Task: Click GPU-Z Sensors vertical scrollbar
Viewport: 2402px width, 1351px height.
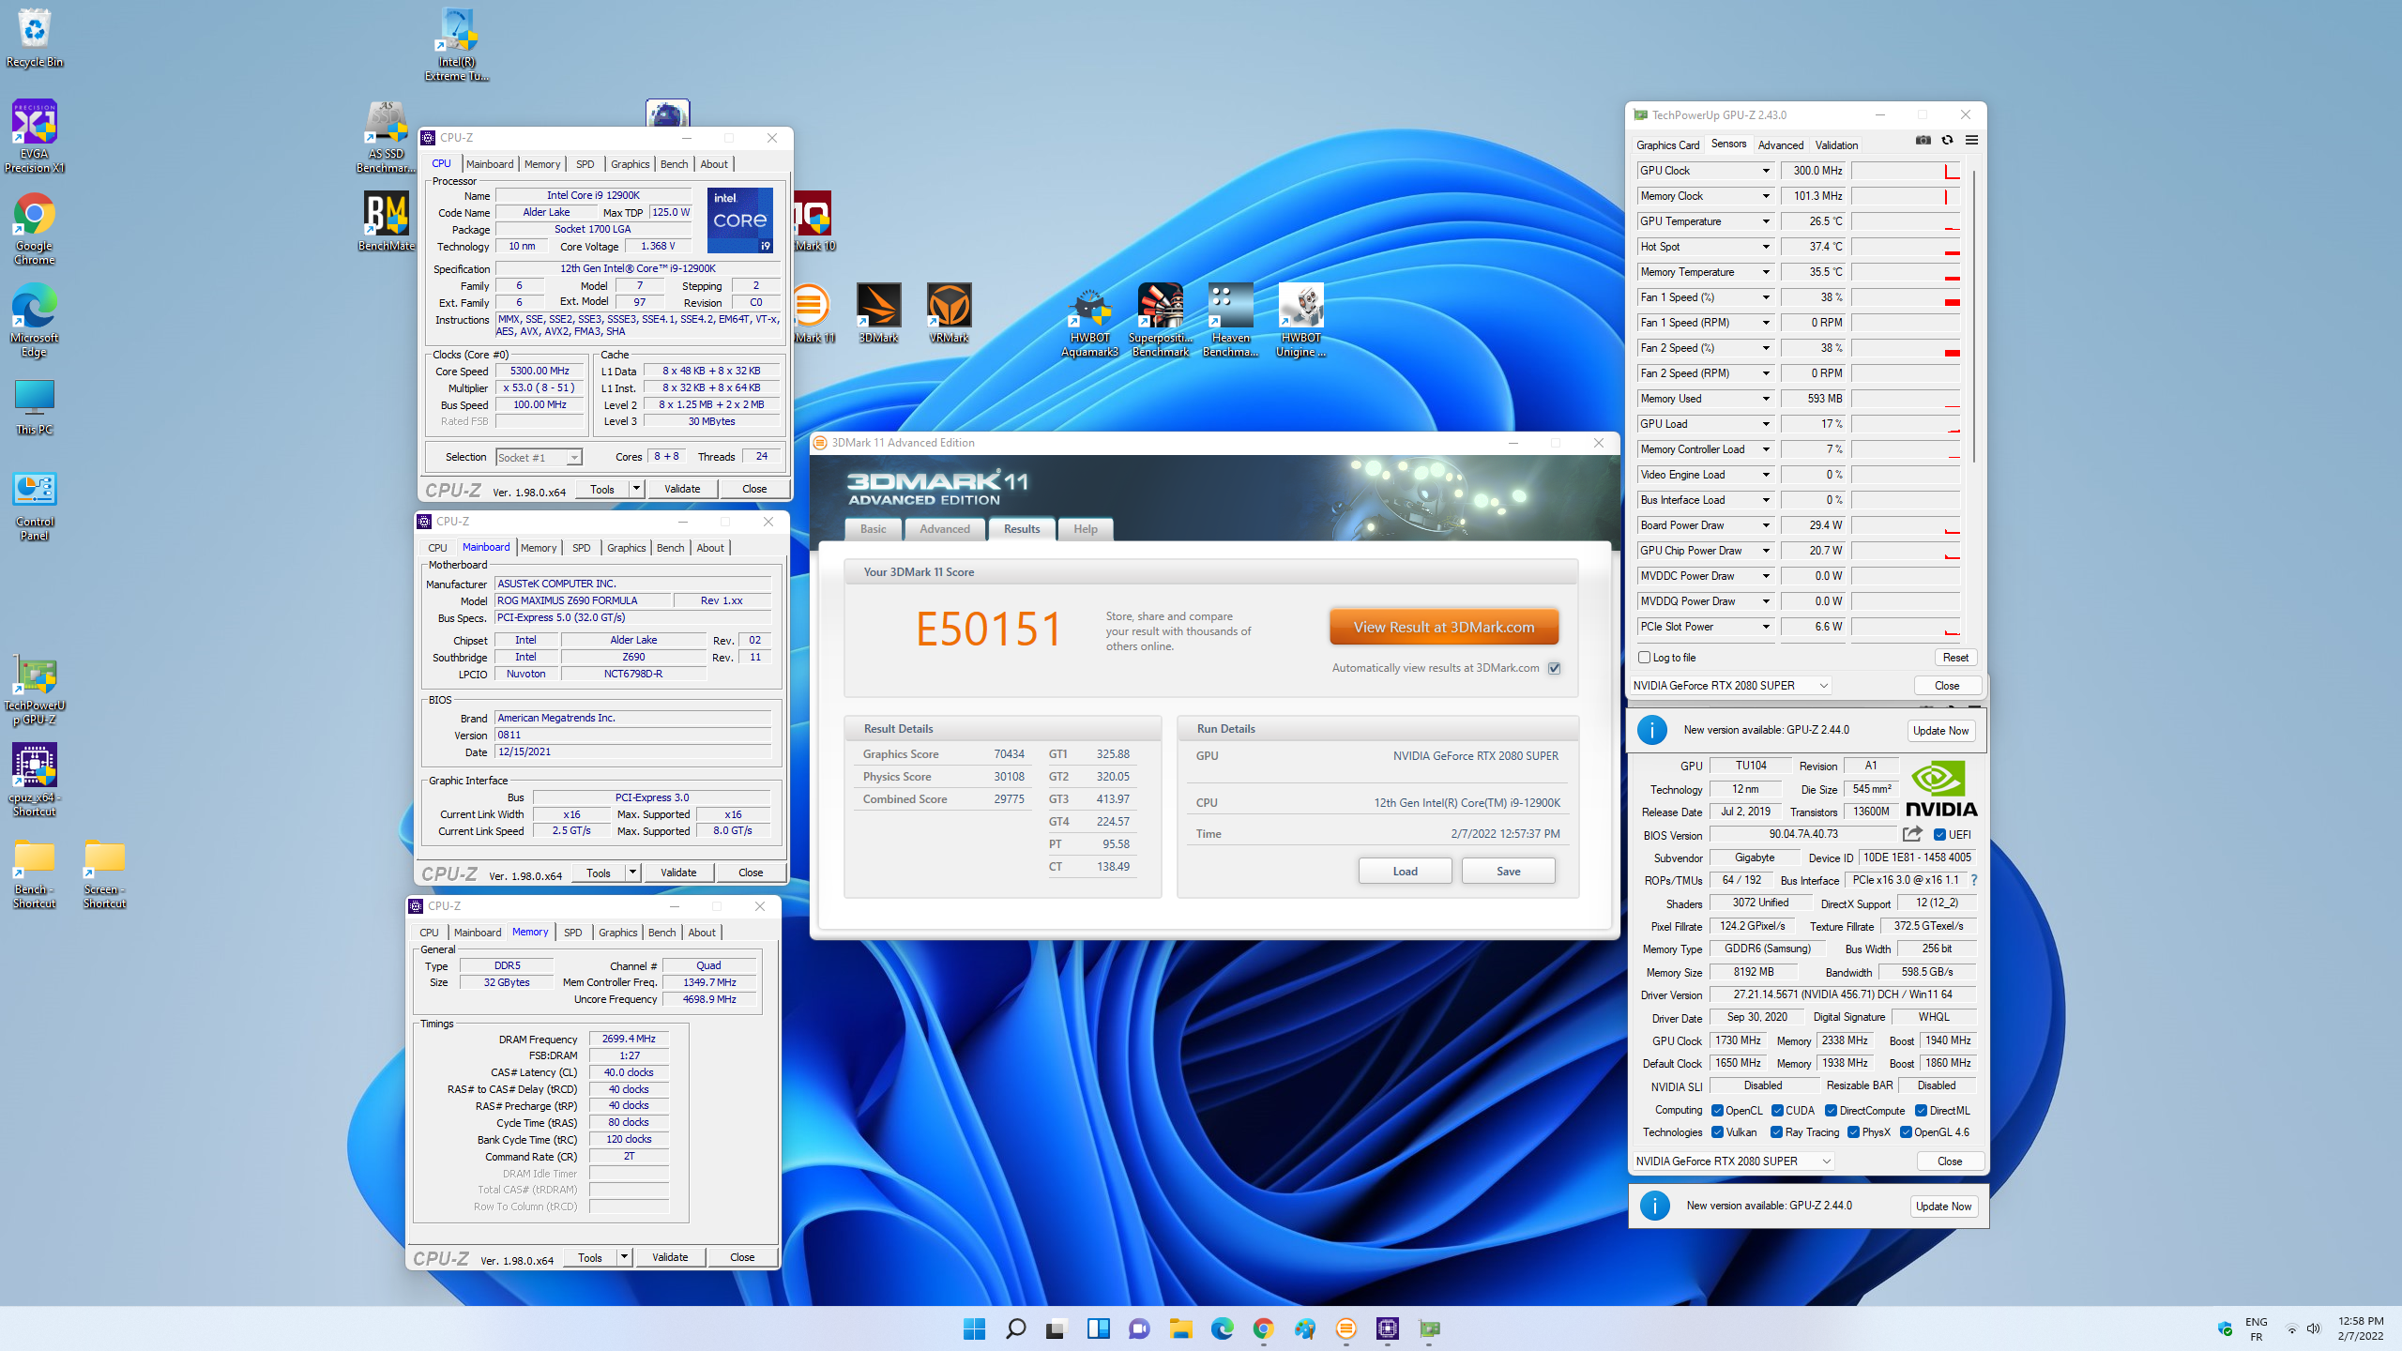Action: (x=1973, y=316)
